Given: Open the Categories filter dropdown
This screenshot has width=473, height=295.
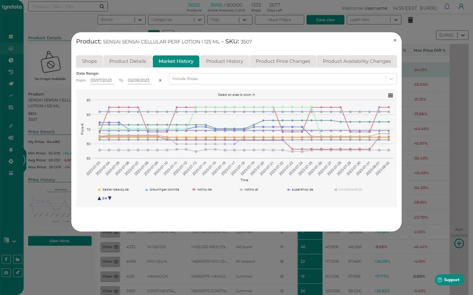Looking at the screenshot, I should click(176, 20).
